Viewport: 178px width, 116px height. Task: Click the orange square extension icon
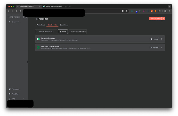152,11
